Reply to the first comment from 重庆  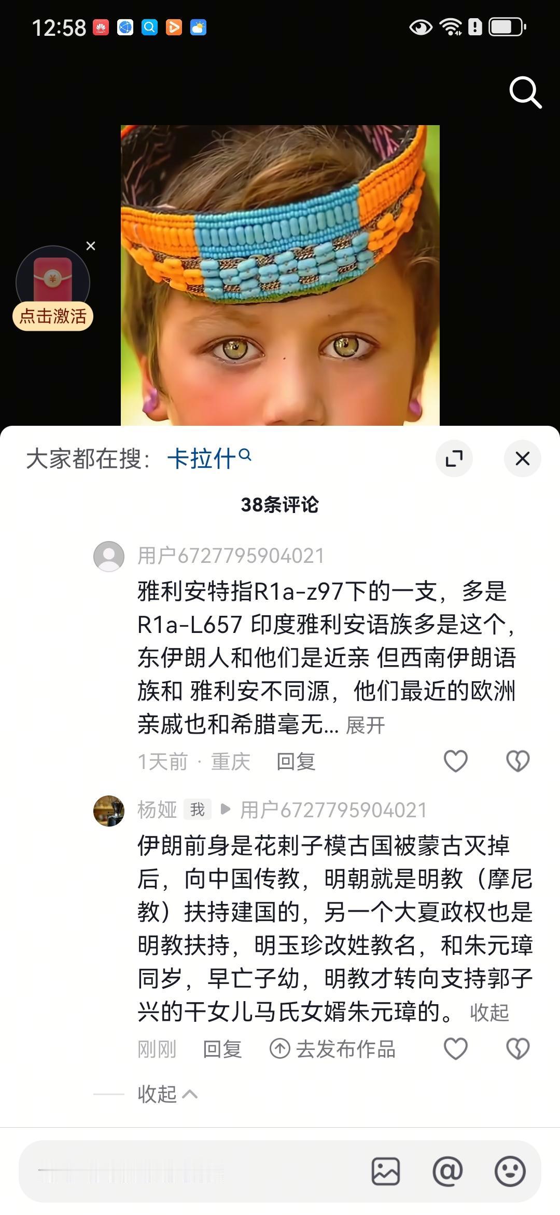point(296,762)
